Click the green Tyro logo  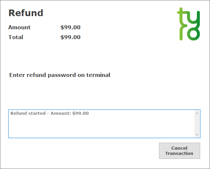tap(188, 24)
